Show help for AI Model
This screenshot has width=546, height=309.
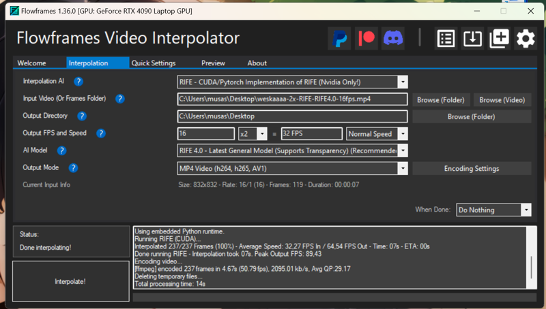click(x=61, y=150)
